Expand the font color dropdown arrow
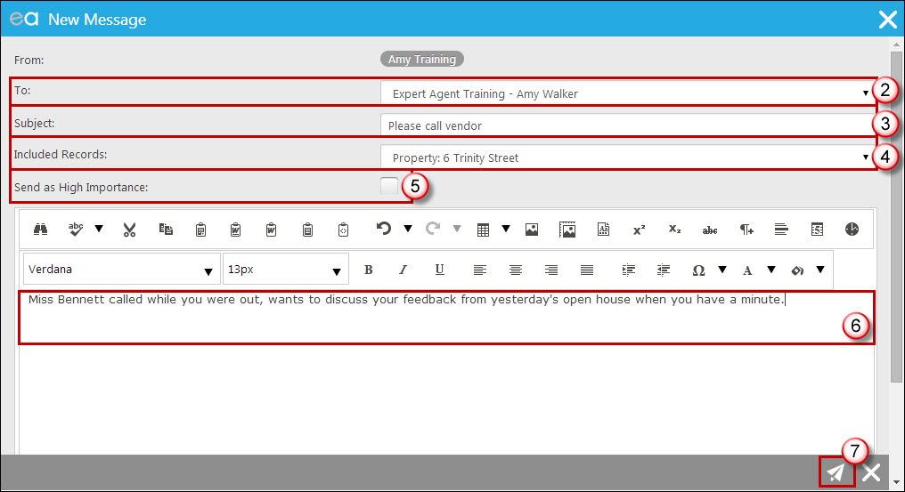 pyautogui.click(x=771, y=270)
